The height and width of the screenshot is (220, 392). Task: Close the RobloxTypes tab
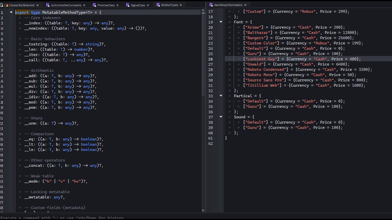tap(181, 5)
